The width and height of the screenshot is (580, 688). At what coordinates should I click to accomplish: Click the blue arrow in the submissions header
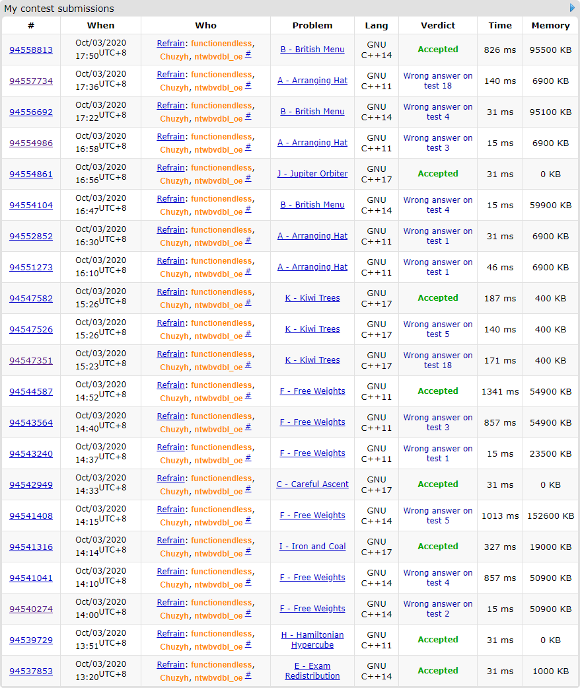click(x=573, y=8)
